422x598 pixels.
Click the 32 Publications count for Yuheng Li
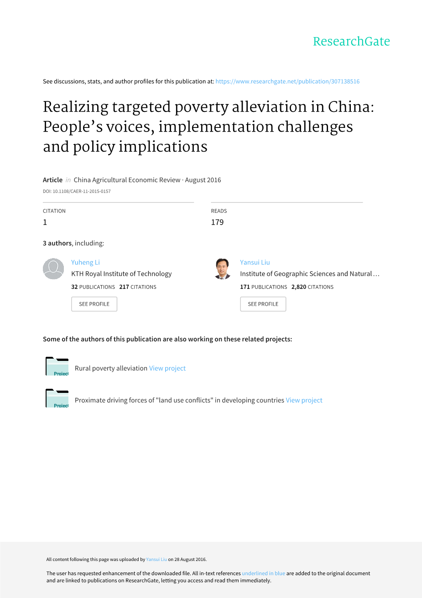coord(93,287)
